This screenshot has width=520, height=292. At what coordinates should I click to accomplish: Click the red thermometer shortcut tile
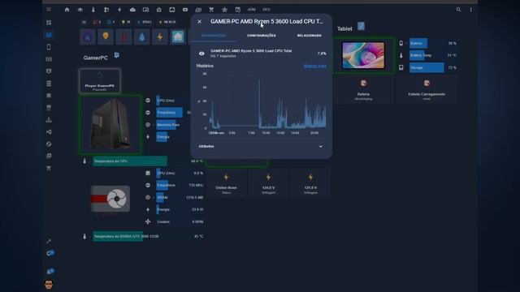coord(123,36)
